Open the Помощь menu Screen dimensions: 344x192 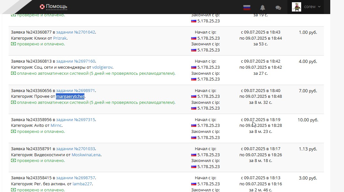[x=56, y=6]
